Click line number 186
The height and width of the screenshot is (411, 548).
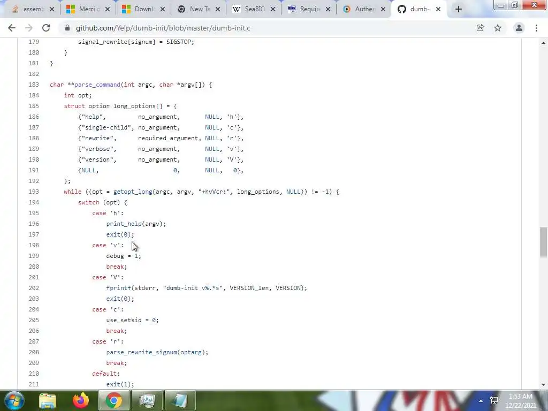pyautogui.click(x=34, y=117)
